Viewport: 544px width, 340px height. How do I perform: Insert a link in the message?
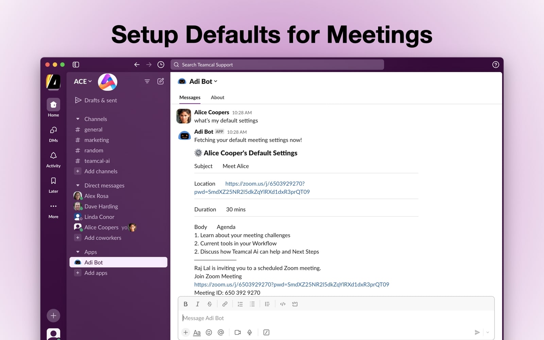[x=225, y=304]
